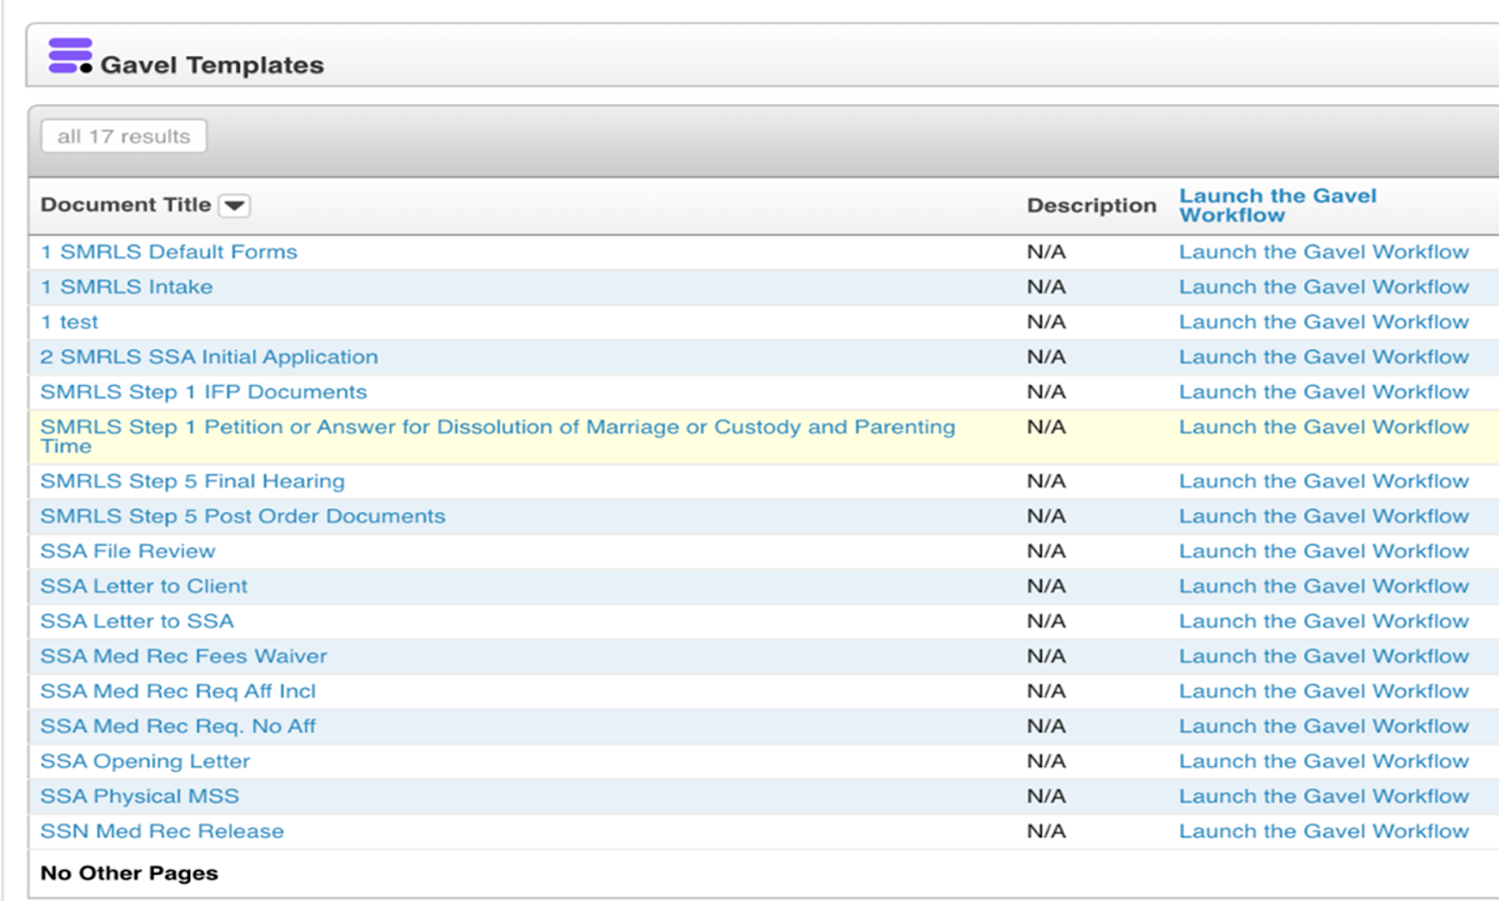This screenshot has width=1499, height=901.
Task: Open 'SMRLS Step 5 Final Hearing'
Action: [x=192, y=480]
